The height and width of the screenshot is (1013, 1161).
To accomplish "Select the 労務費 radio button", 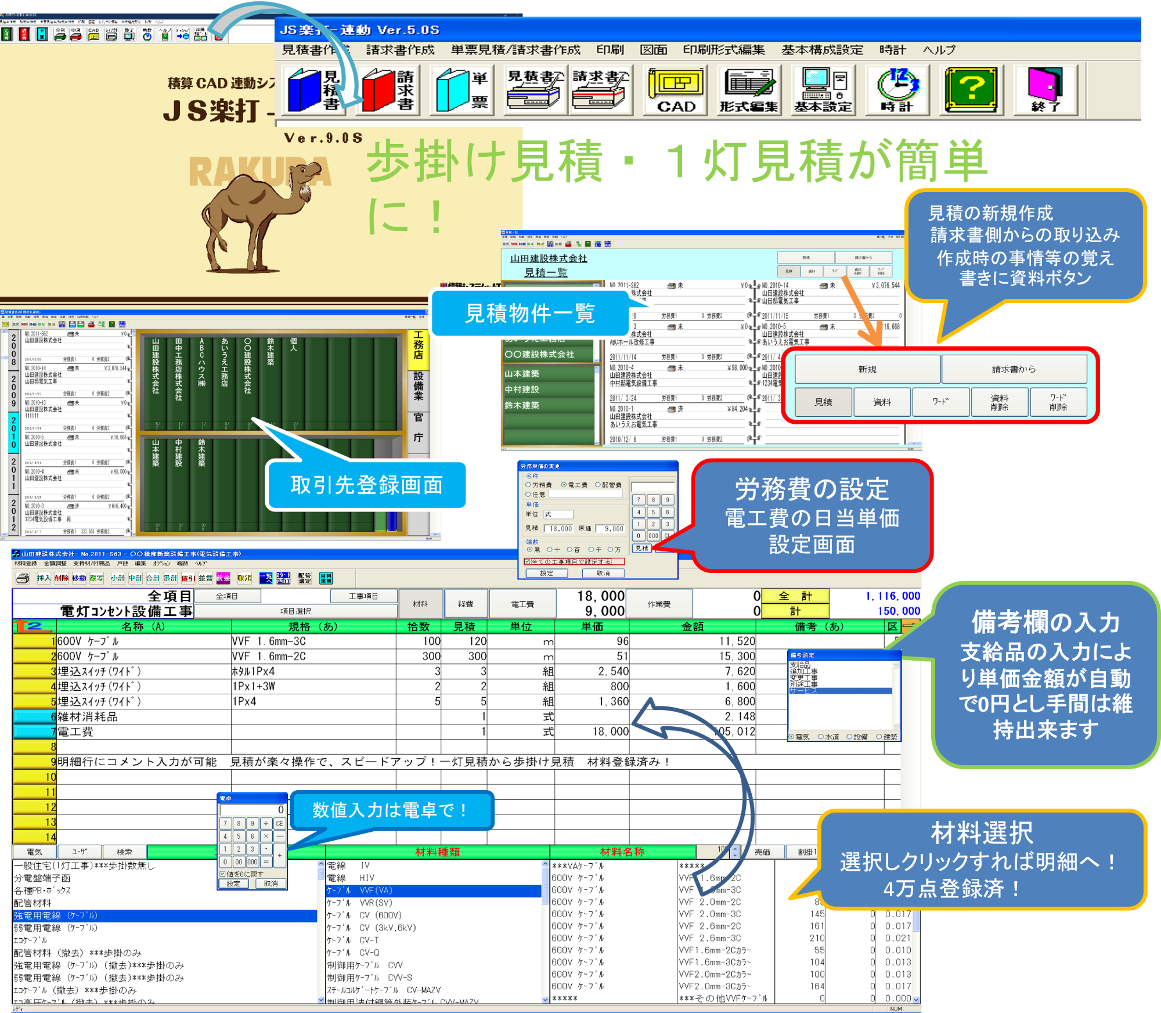I will tap(528, 485).
